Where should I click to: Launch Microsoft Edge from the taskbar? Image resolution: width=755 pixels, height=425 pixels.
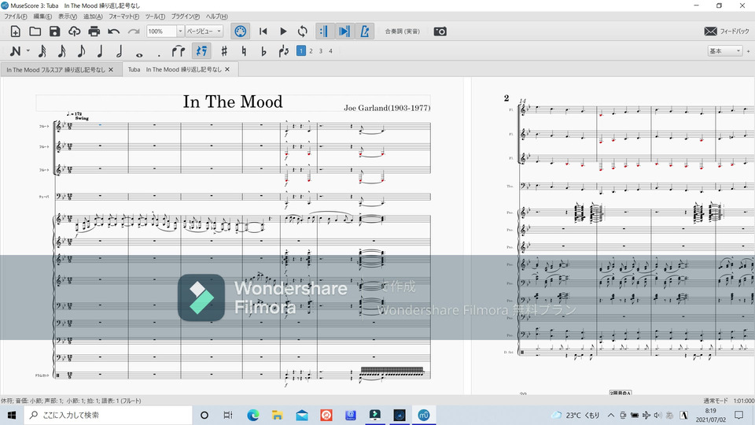pos(253,415)
